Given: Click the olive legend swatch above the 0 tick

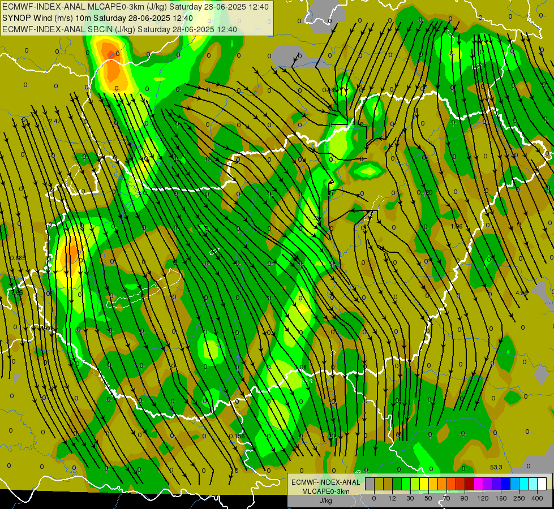Looking at the screenshot, I should pos(379,484).
